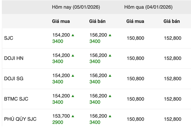Select the Hôm qua (04/01/2026) column header
Viewport: 191px width, 129px height.
148,7
